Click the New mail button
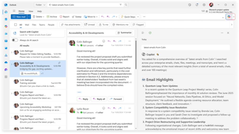Screen dimensions: 239x134 tap(19, 17)
